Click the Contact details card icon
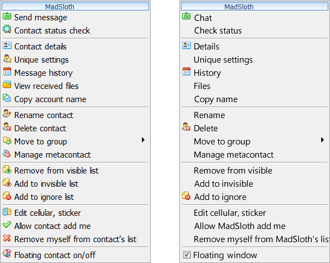 pyautogui.click(x=7, y=47)
